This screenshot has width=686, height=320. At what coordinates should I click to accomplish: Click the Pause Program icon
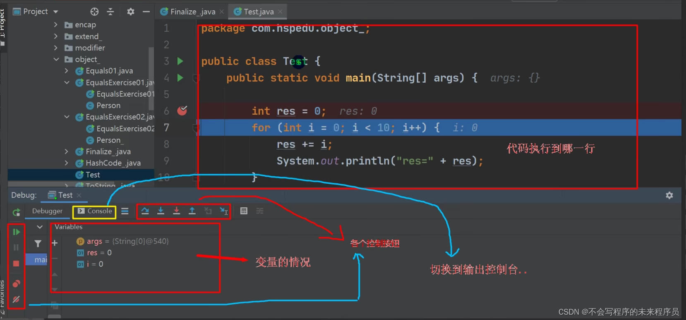click(16, 247)
